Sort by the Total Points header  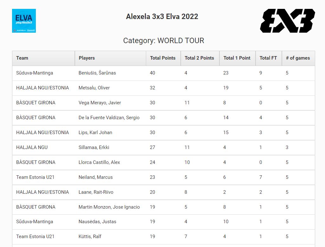163,58
